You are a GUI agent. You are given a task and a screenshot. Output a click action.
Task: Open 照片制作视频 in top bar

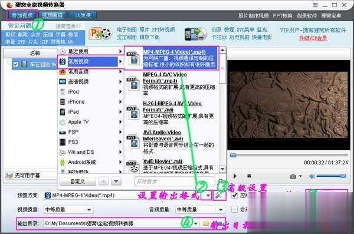[253, 16]
